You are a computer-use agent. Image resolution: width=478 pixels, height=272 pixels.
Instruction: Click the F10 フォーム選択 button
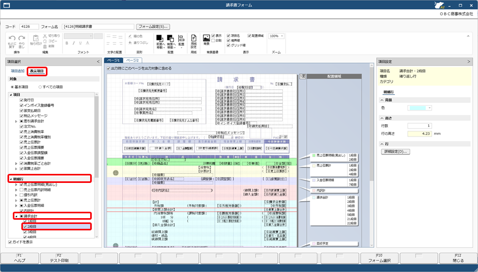point(379,258)
